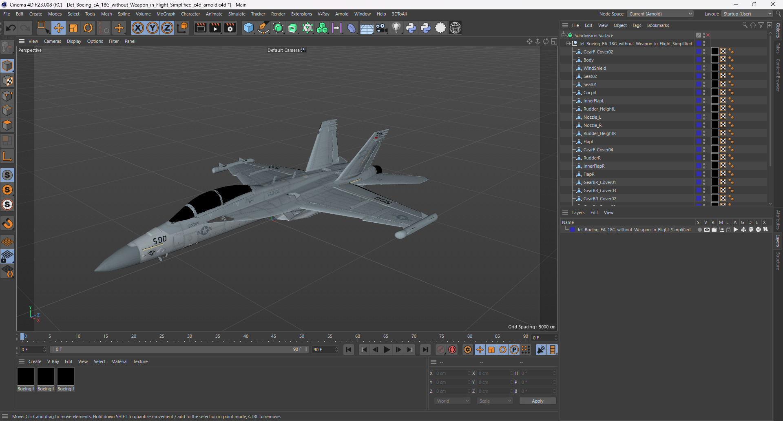Open the Simulate menu
The width and height of the screenshot is (783, 421).
pyautogui.click(x=237, y=14)
